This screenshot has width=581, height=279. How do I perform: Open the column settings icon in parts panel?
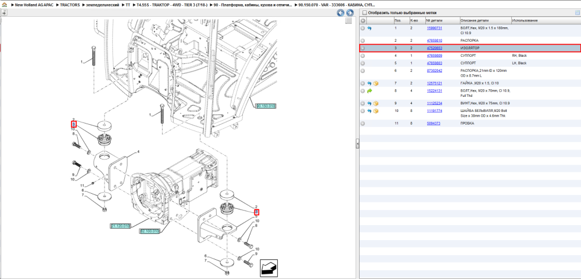coord(577,13)
